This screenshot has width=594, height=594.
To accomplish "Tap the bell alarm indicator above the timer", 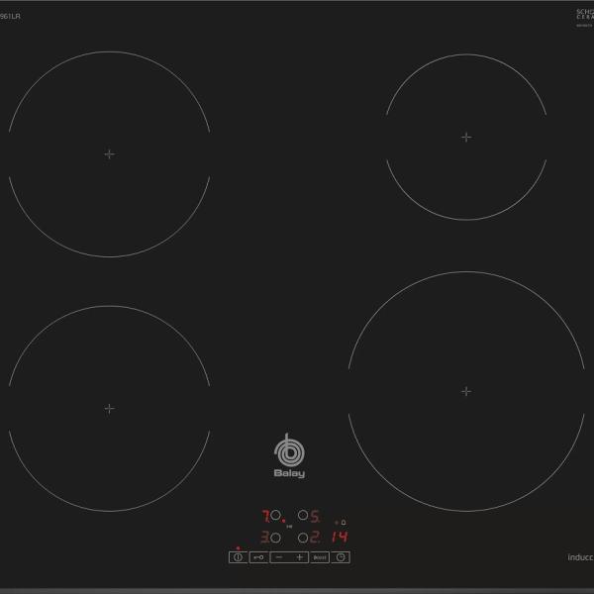I will click(344, 523).
